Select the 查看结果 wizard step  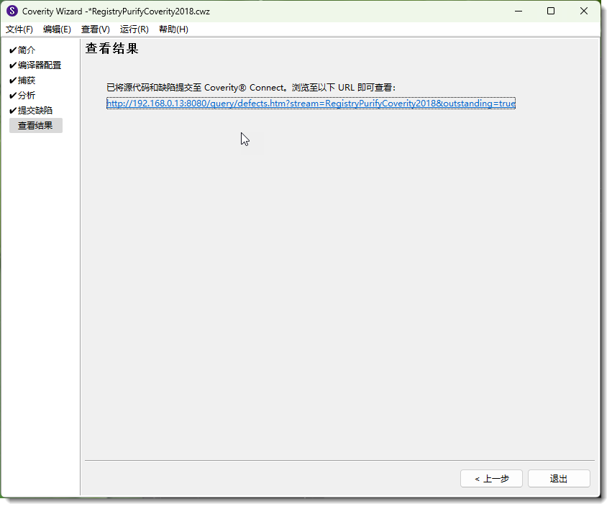pyautogui.click(x=35, y=126)
